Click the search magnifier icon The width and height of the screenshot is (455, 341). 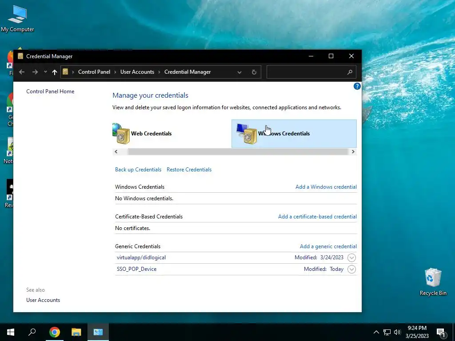pyautogui.click(x=350, y=72)
